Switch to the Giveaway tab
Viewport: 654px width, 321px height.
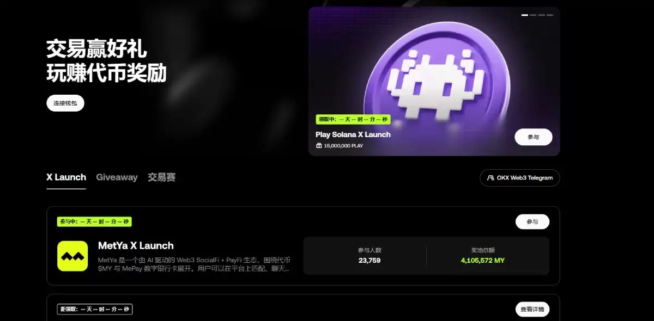coord(117,177)
